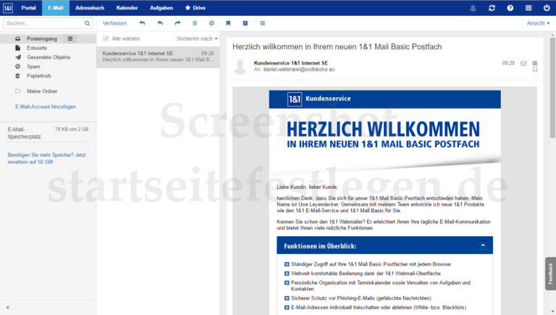The width and height of the screenshot is (556, 315).
Task: Click the link to expand storage to 50 GB
Action: tap(46, 158)
